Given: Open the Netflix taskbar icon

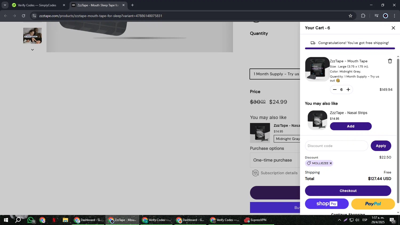Looking at the screenshot, I should click(54, 220).
